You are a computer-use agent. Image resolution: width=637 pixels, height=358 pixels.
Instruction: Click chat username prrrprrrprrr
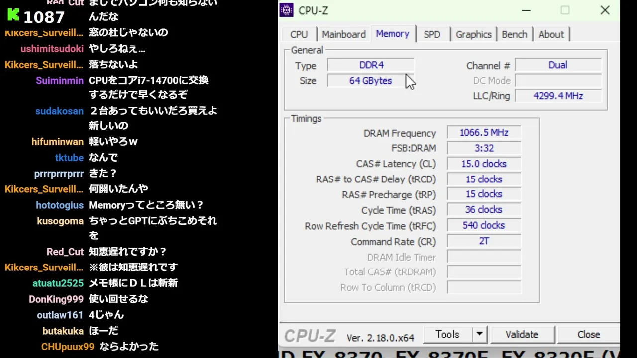point(59,174)
